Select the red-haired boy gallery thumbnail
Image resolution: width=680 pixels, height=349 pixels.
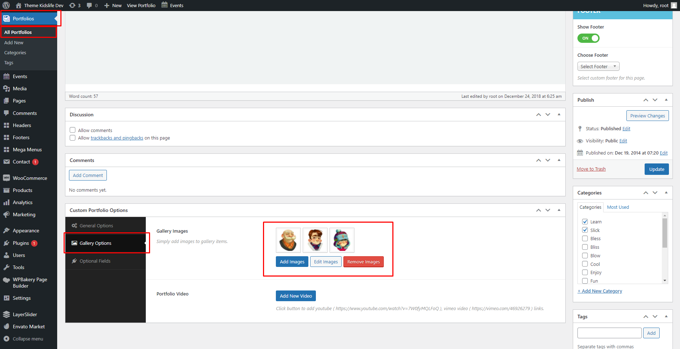(315, 240)
